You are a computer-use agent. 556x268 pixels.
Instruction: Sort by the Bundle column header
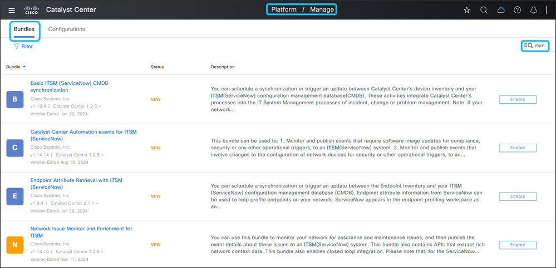(x=13, y=67)
